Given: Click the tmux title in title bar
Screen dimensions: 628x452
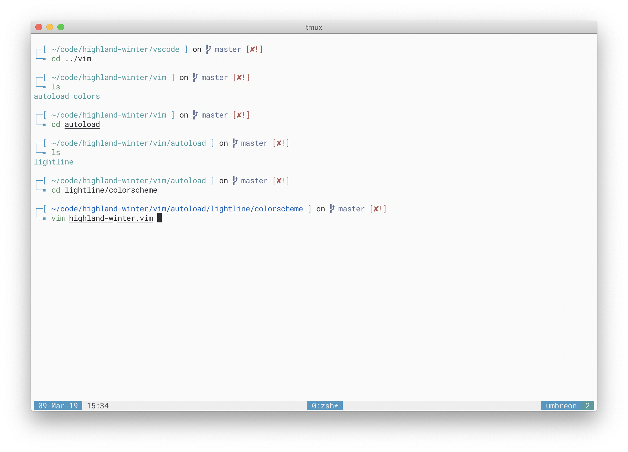Looking at the screenshot, I should pos(314,27).
